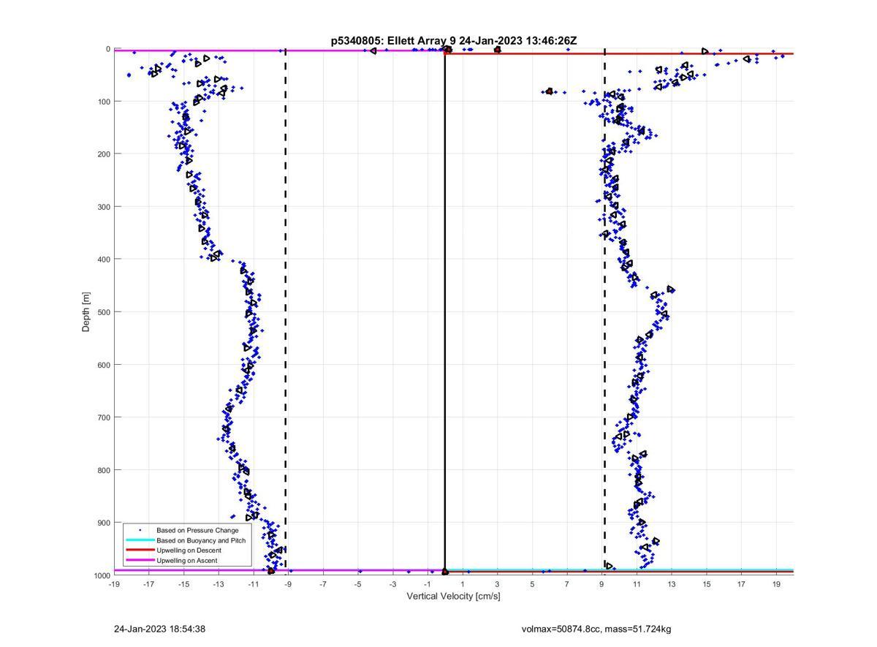The height and width of the screenshot is (647, 877).
Task: Click the 'Depth [m]' axis label
Action: coord(86,312)
